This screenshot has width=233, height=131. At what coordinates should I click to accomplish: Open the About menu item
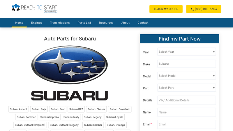[x=126, y=23]
